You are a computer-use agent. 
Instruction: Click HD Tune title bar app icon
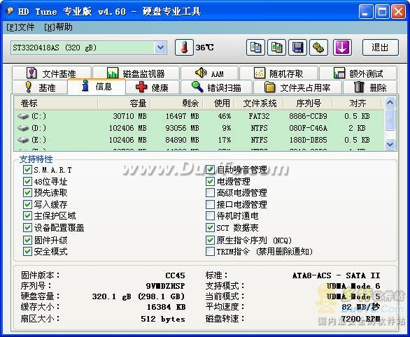tap(10, 11)
